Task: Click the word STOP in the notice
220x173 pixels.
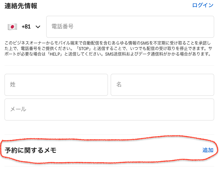Action: [84, 49]
